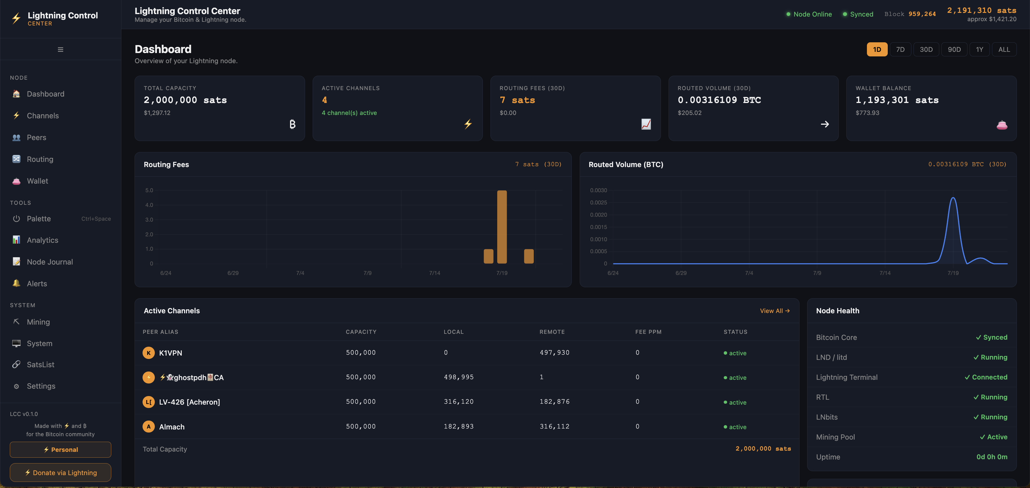Screen dimensions: 1030x488
Task: Open Peers via its people icon
Action: click(x=16, y=138)
